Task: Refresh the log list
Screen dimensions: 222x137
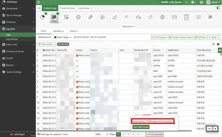Action: click(x=200, y=37)
